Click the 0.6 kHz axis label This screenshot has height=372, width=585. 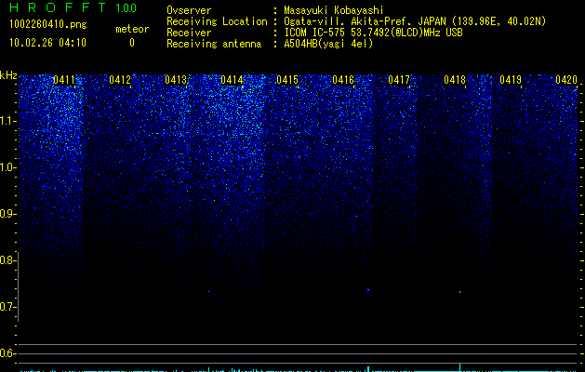click(7, 353)
